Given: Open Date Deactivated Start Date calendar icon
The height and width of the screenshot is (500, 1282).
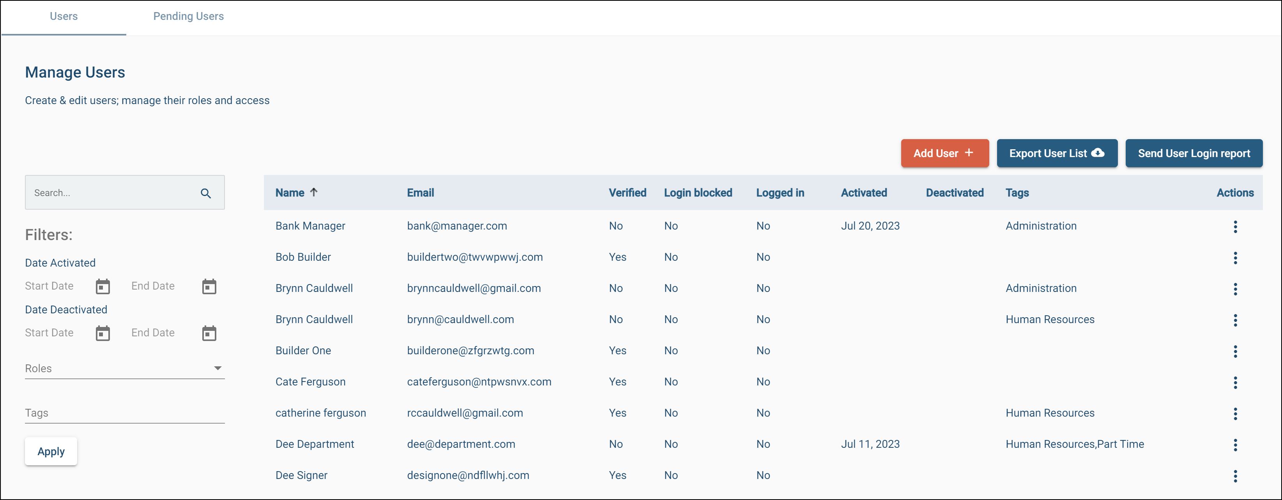Looking at the screenshot, I should [103, 333].
